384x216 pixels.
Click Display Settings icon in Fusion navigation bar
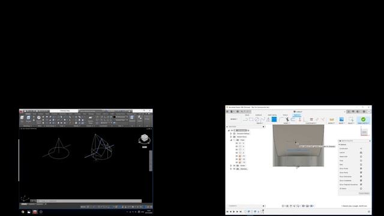pyautogui.click(x=304, y=206)
